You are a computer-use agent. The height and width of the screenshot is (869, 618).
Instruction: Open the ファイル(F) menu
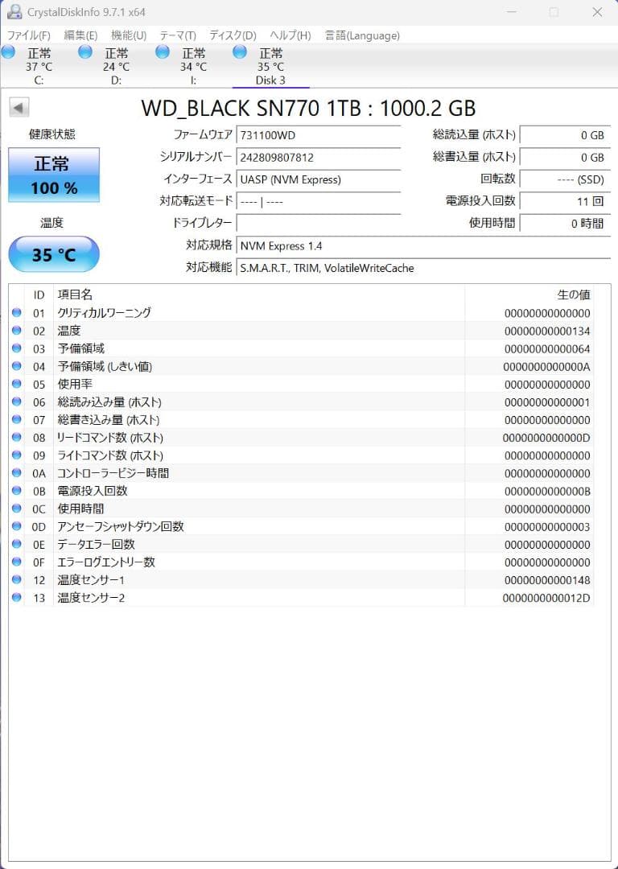click(x=28, y=35)
